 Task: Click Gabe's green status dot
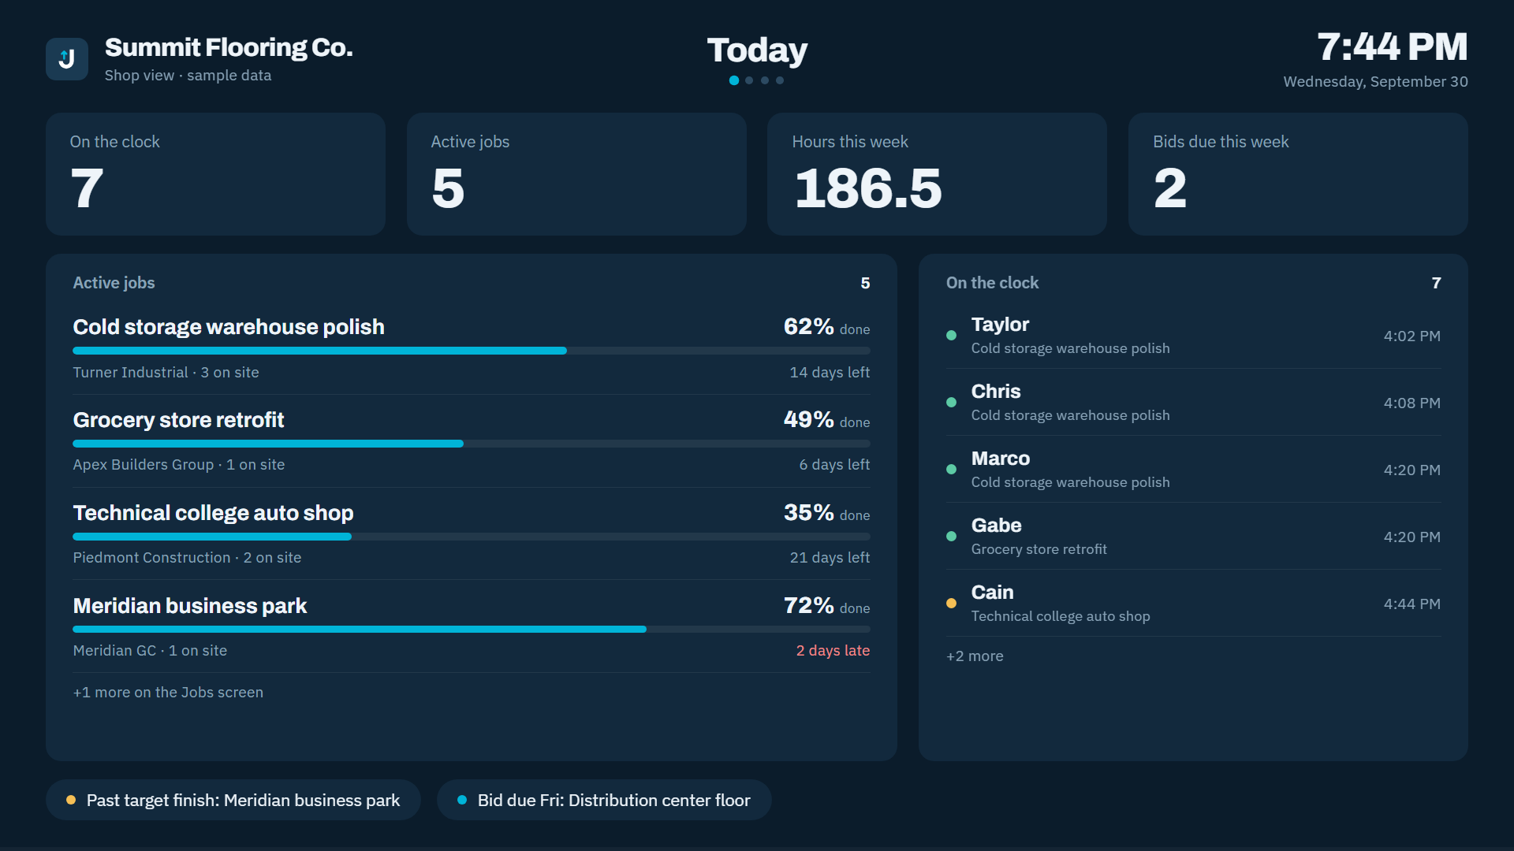951,537
